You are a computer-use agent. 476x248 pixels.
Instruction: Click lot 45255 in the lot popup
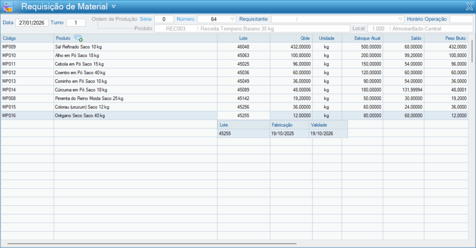click(x=225, y=134)
